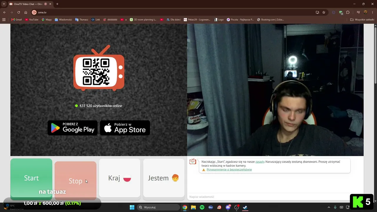This screenshot has height=212, width=377.
Task: Open the Wszystkie zakładki folder
Action: tap(362, 19)
